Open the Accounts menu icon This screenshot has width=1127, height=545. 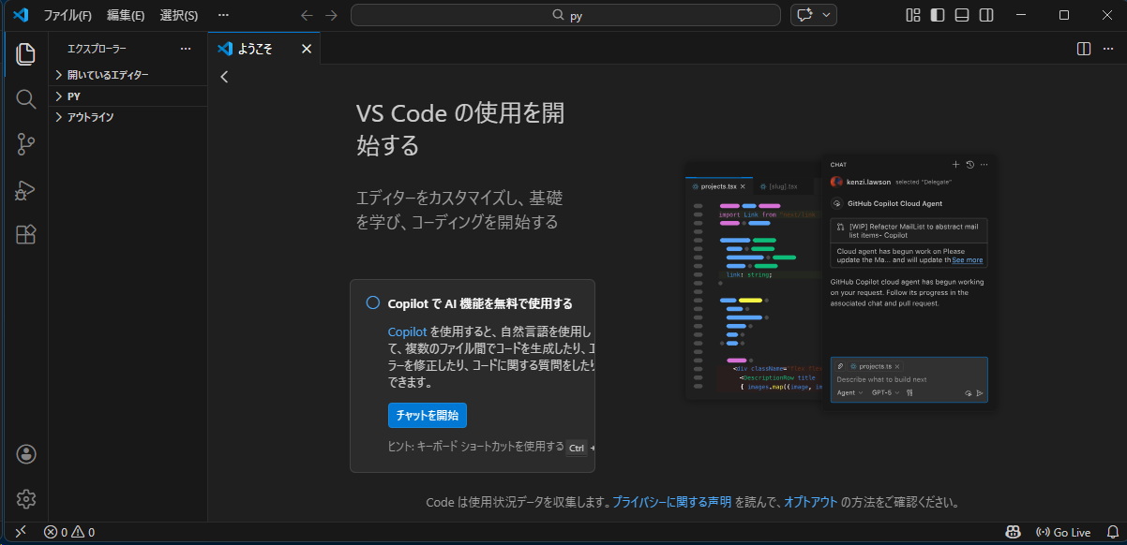click(x=26, y=454)
